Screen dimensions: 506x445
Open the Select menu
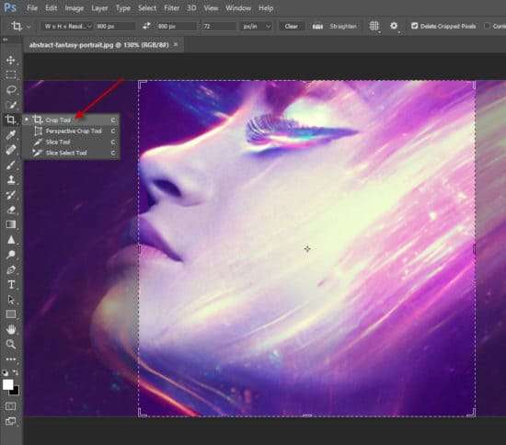tap(147, 8)
